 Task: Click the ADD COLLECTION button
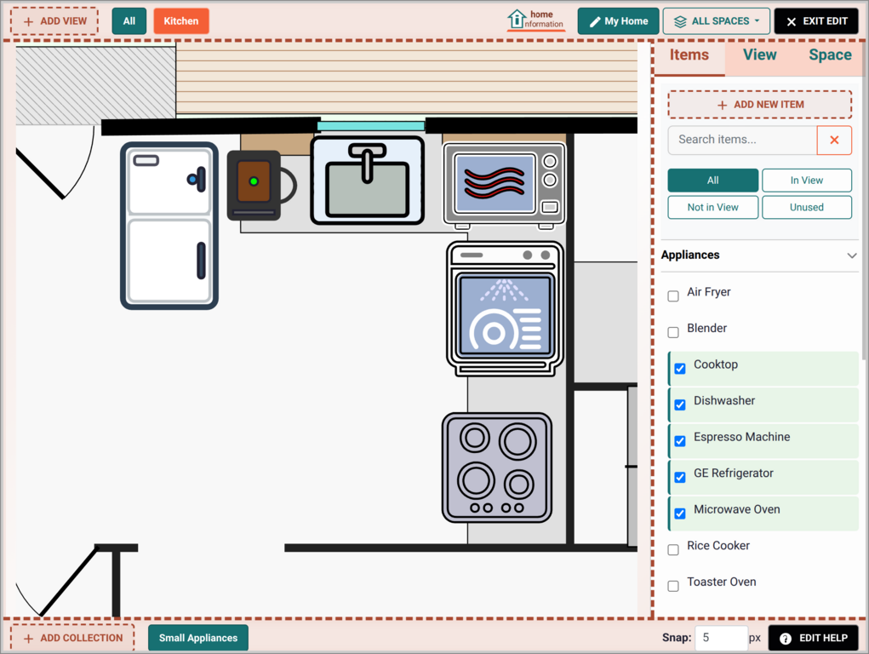(x=72, y=638)
